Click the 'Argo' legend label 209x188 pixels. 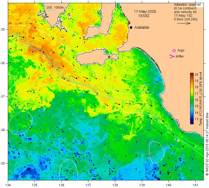point(181,50)
